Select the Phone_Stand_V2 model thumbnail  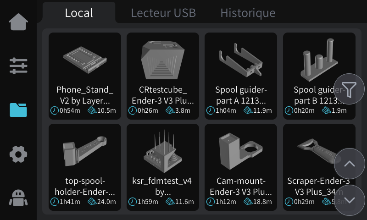pyautogui.click(x=85, y=58)
